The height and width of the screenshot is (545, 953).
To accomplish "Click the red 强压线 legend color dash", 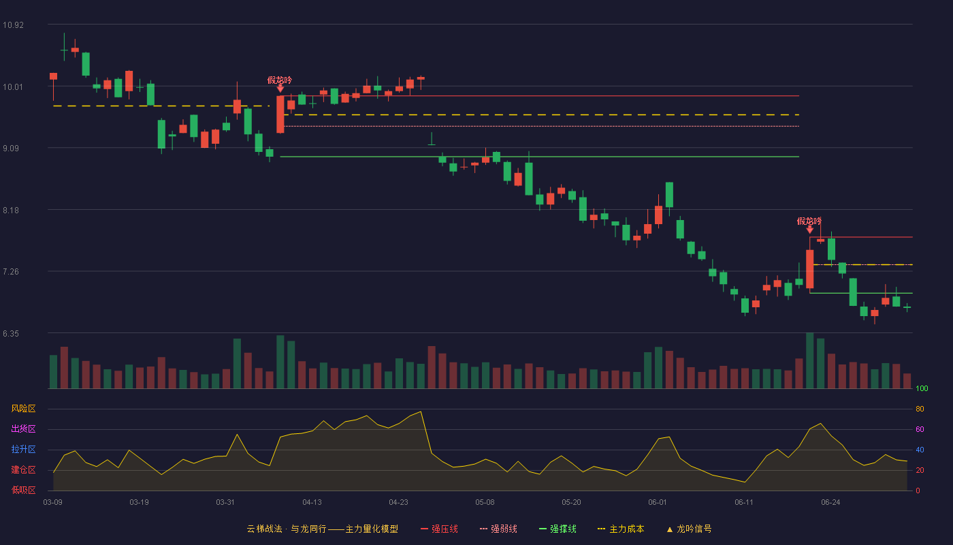I will click(425, 529).
